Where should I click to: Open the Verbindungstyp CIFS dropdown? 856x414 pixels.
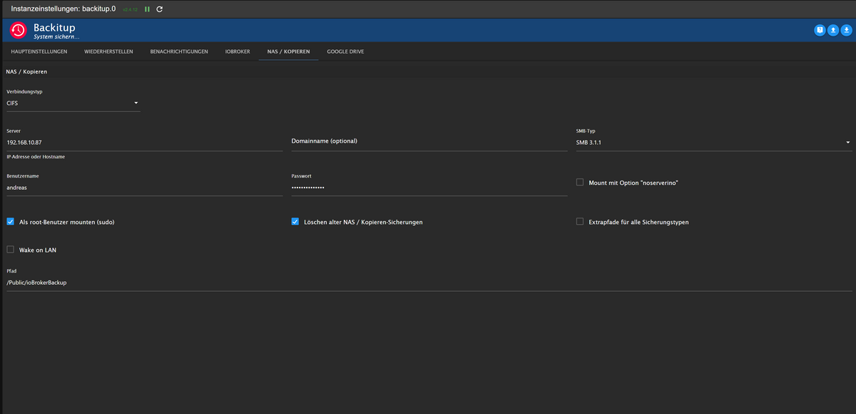pyautogui.click(x=73, y=103)
